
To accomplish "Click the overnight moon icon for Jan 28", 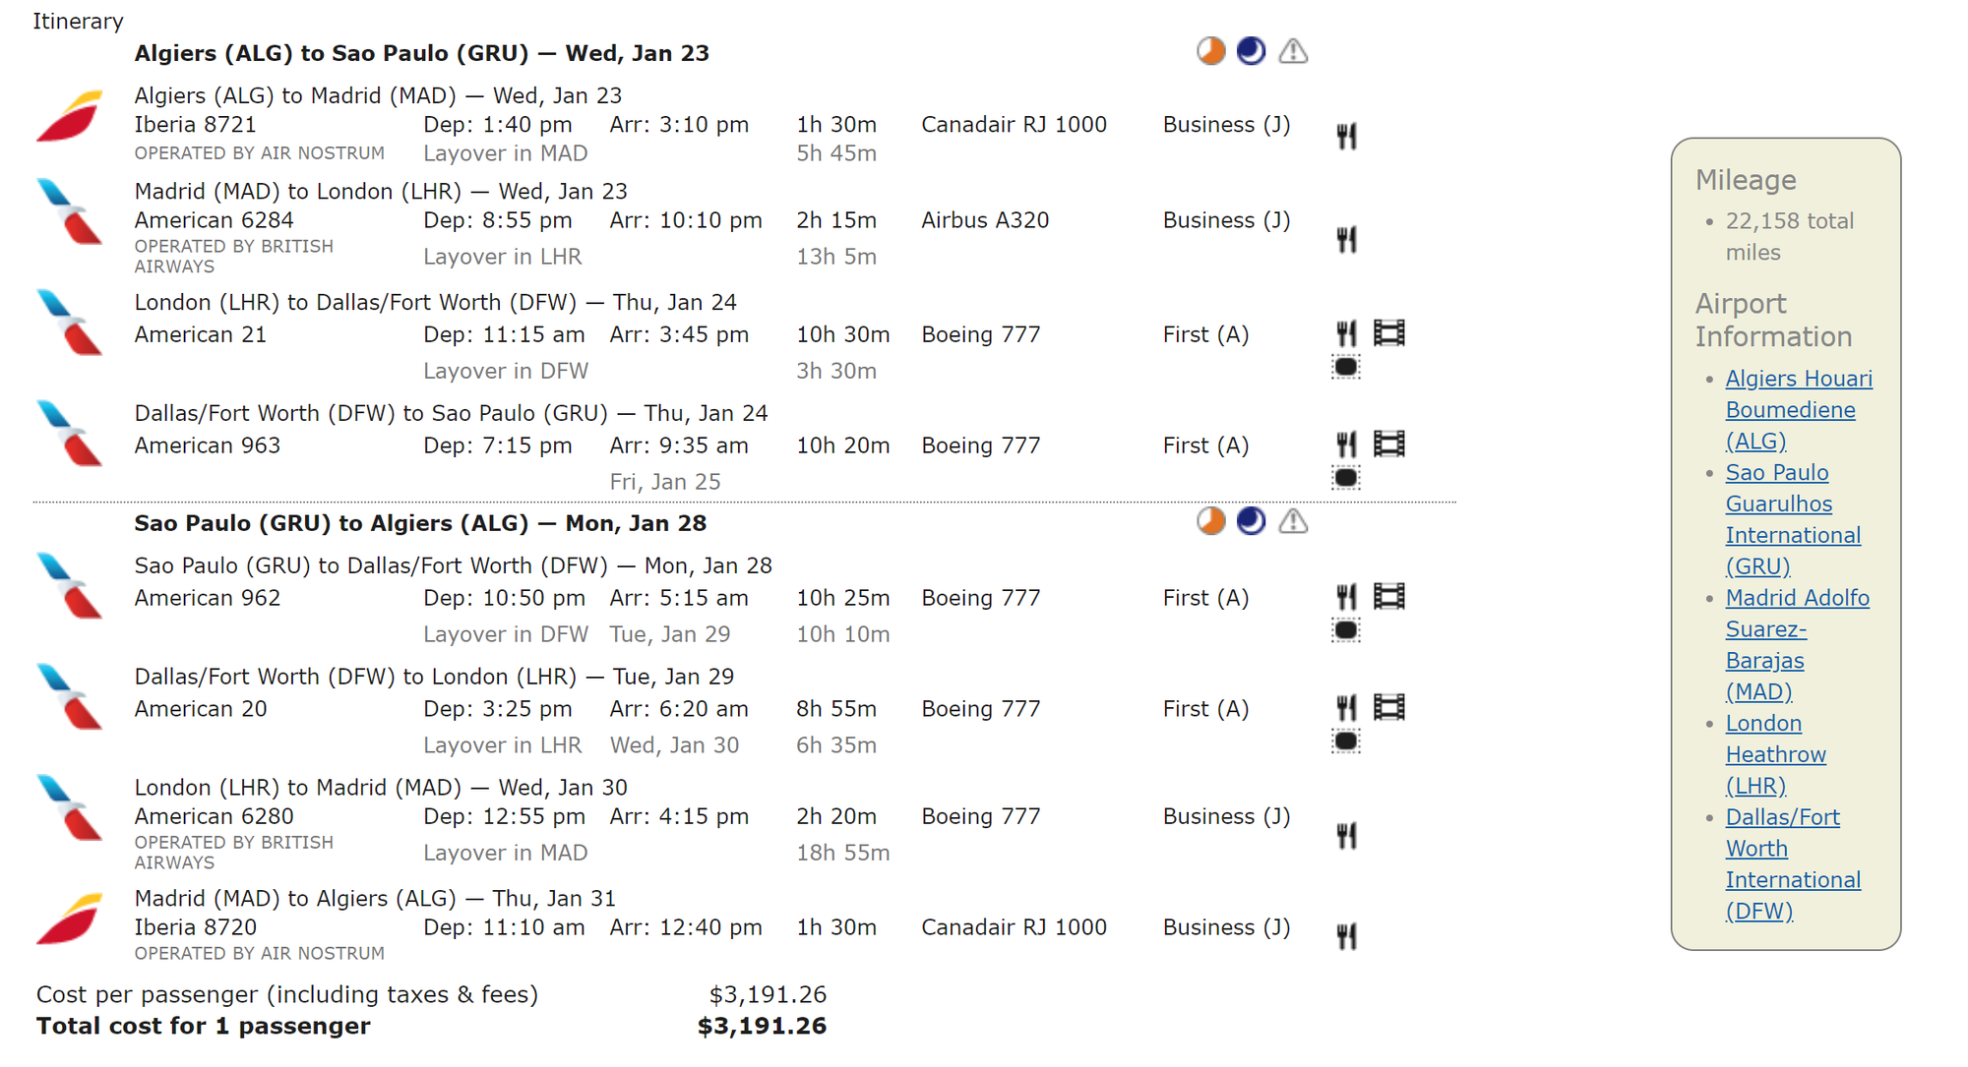I will [1251, 521].
